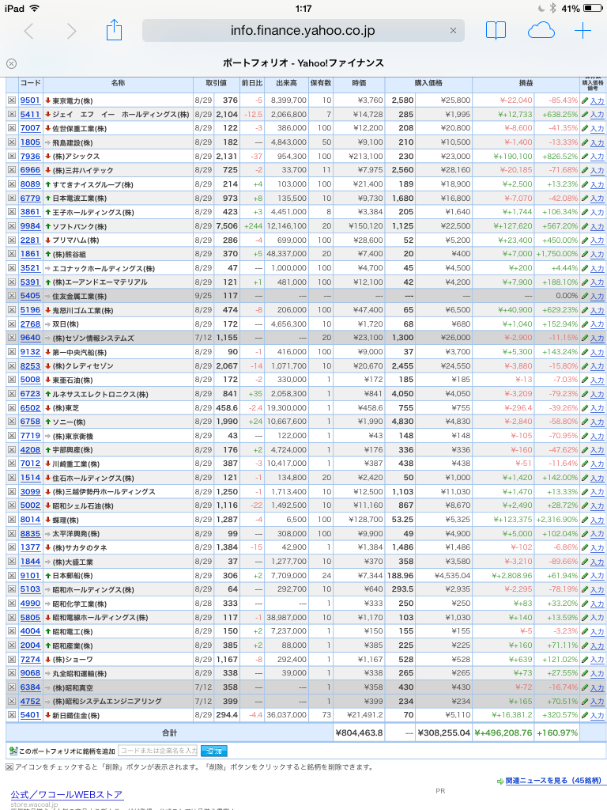Click pencil edit icon for ショーワ row
This screenshot has width=607, height=810.
(585, 660)
